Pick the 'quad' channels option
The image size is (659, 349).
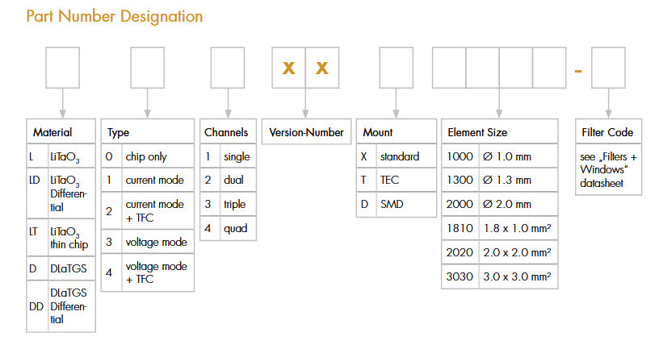coord(226,229)
